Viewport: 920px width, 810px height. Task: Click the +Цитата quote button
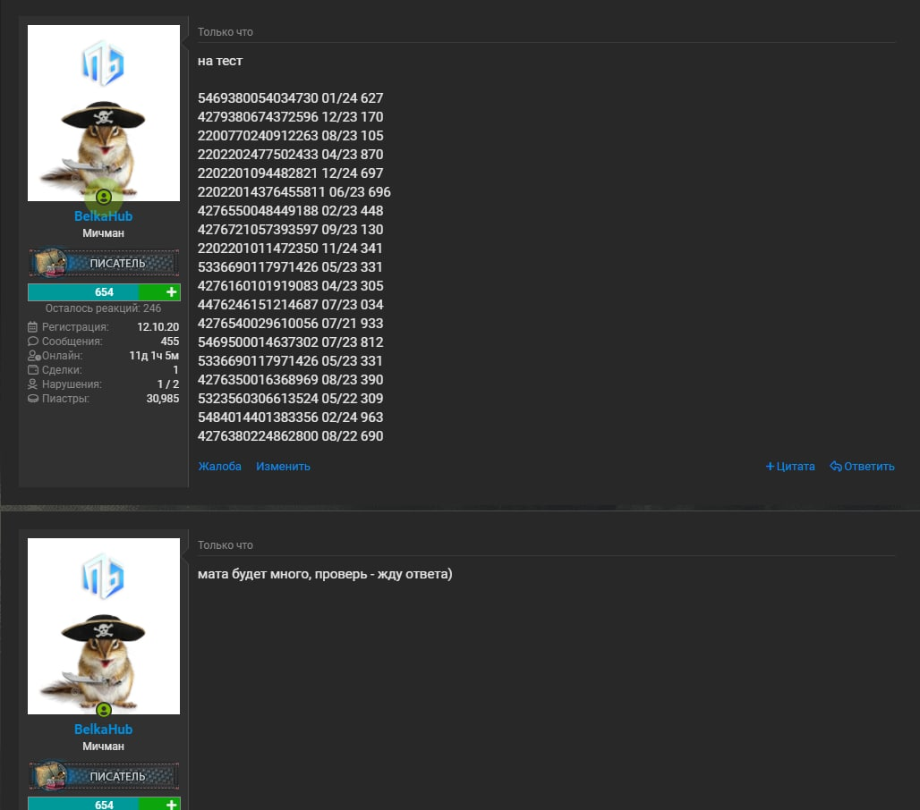click(789, 467)
